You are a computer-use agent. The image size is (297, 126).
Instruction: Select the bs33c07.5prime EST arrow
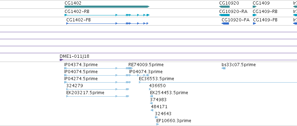pyautogui.click(x=223, y=68)
